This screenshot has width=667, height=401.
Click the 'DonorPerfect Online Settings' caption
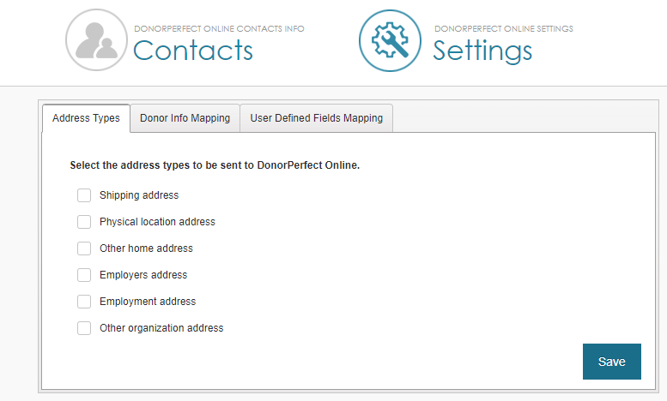pos(504,29)
